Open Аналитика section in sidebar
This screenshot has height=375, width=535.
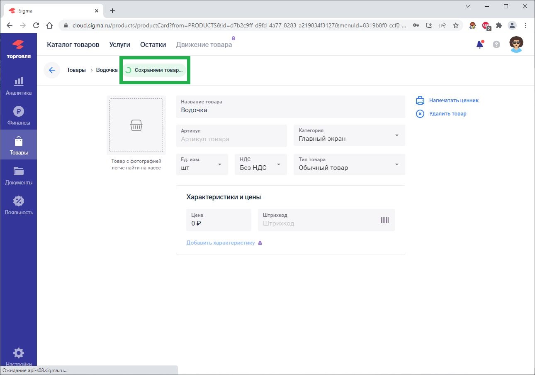point(19,86)
